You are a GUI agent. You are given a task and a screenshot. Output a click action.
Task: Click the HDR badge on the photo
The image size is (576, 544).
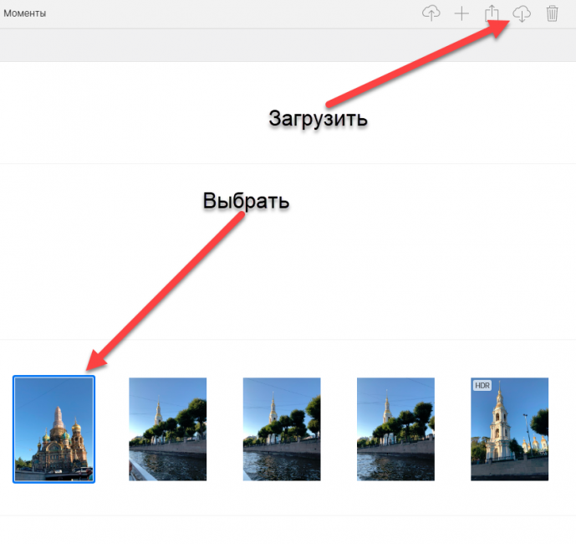point(482,386)
